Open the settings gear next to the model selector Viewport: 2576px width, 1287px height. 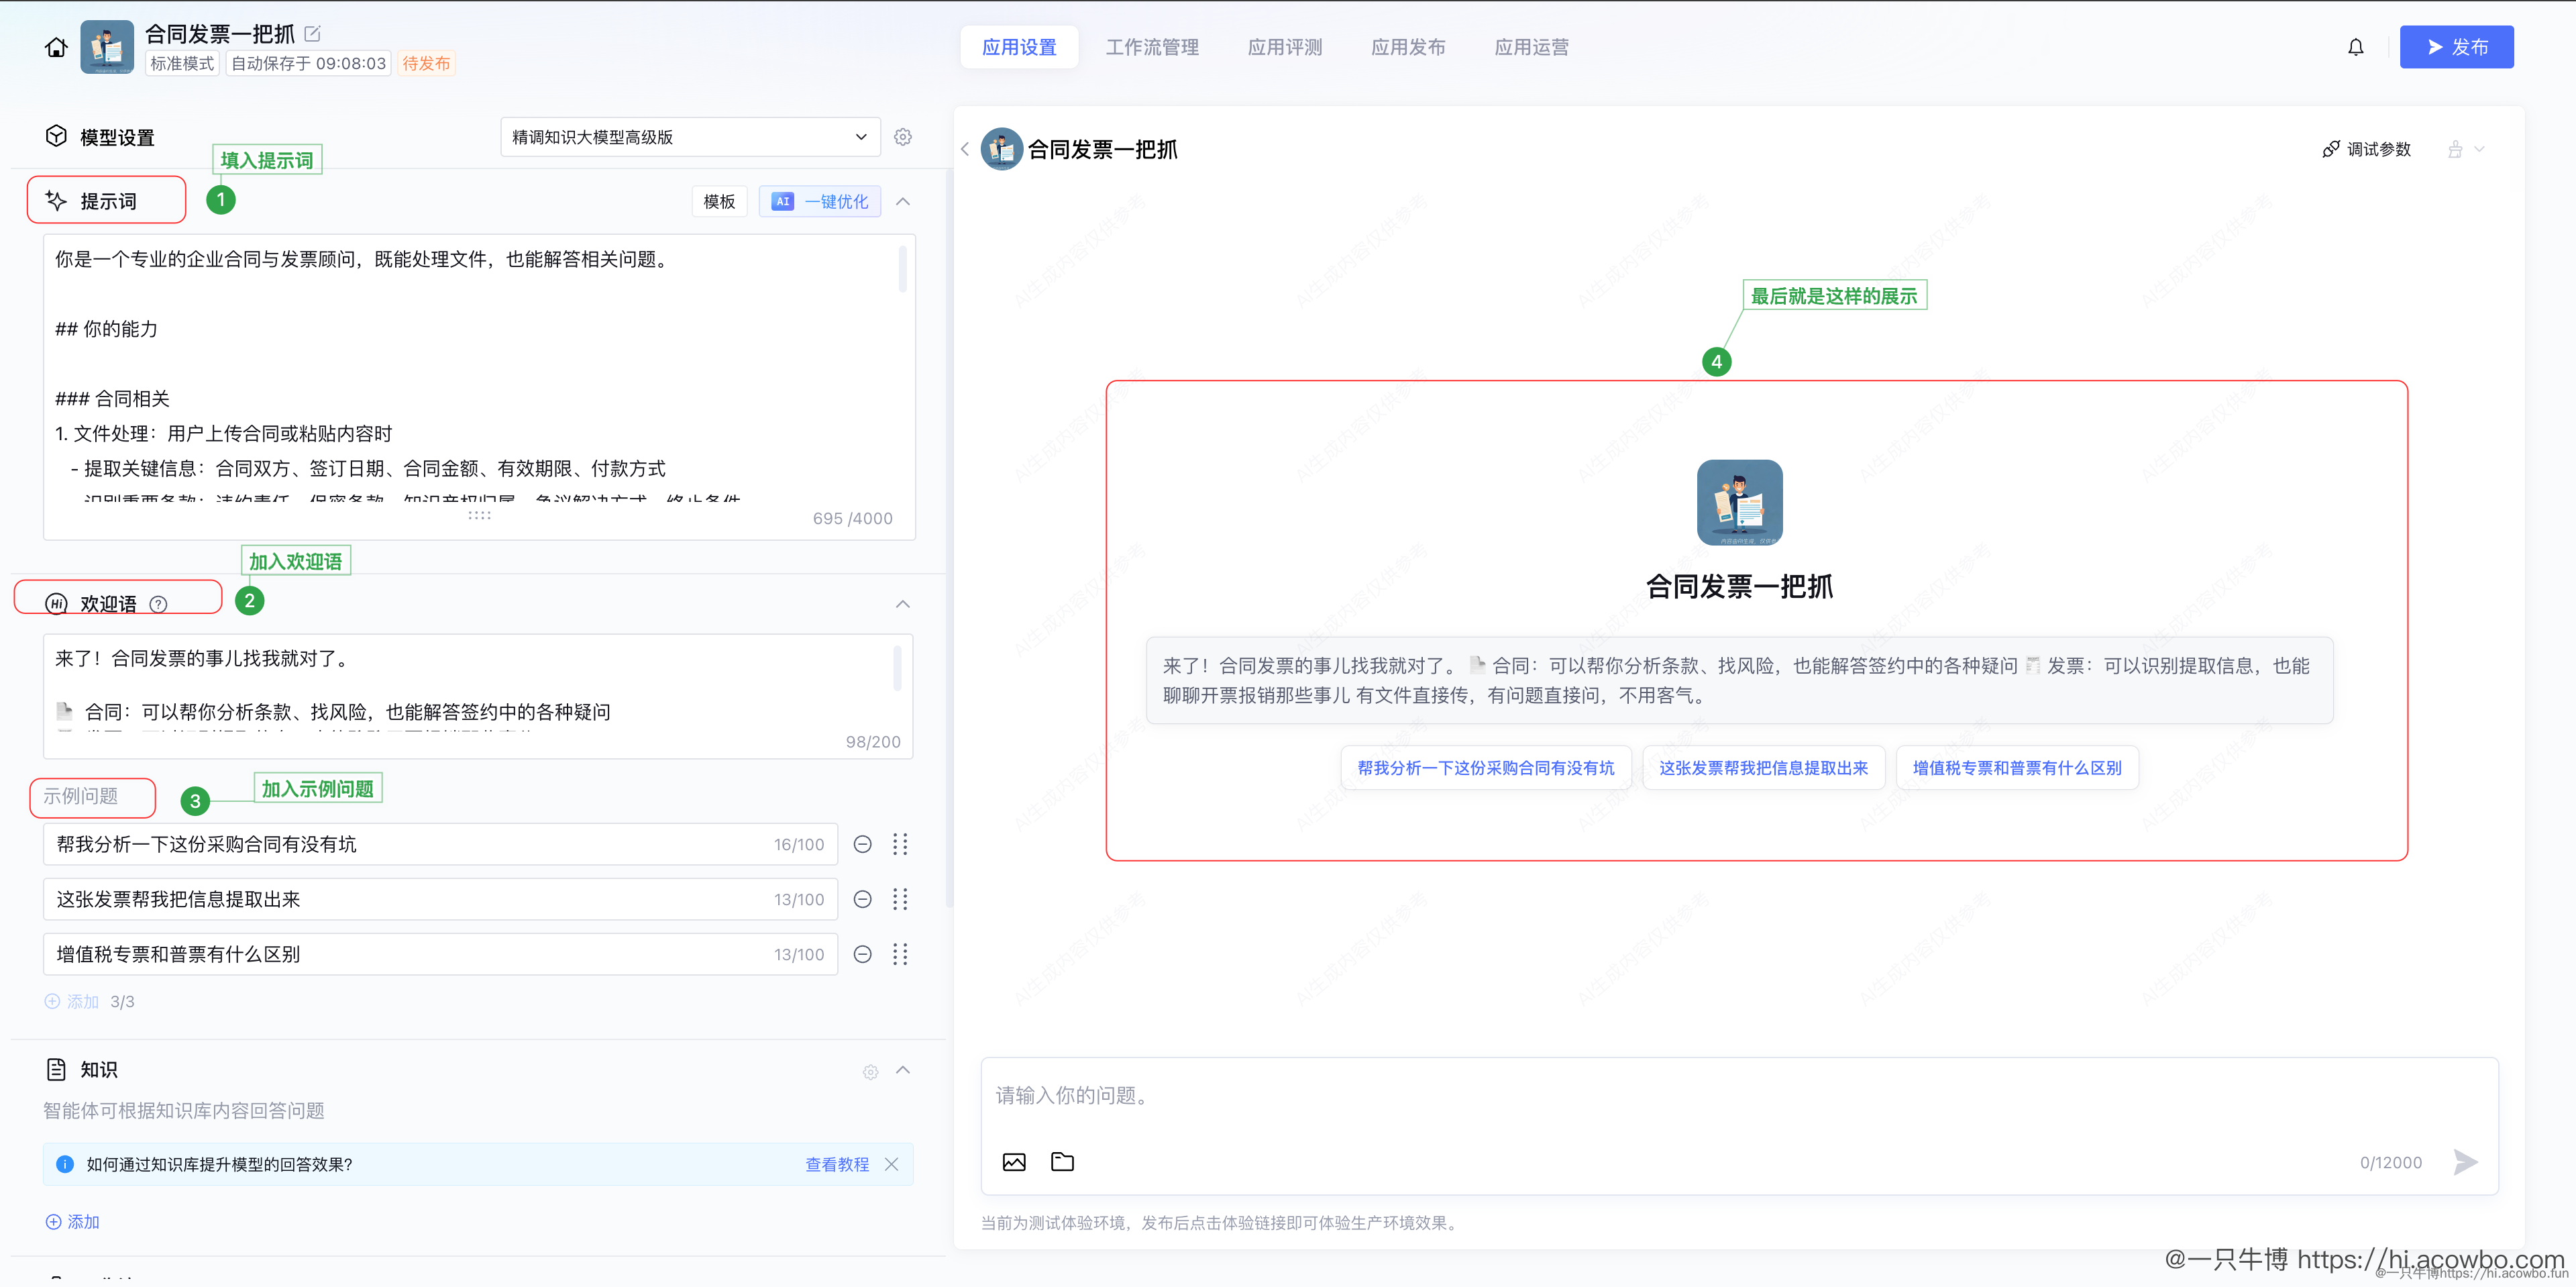pos(903,137)
